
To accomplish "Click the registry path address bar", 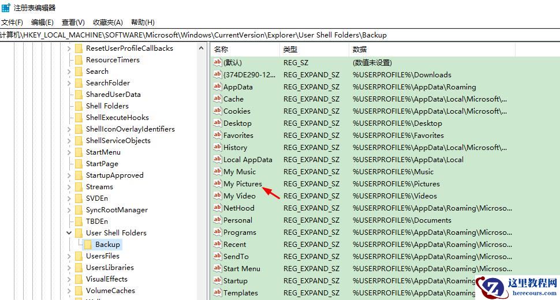I will [280, 35].
